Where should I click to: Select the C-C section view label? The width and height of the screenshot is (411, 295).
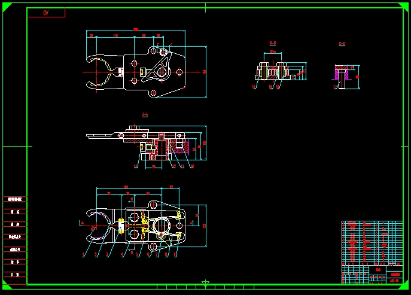point(342,43)
